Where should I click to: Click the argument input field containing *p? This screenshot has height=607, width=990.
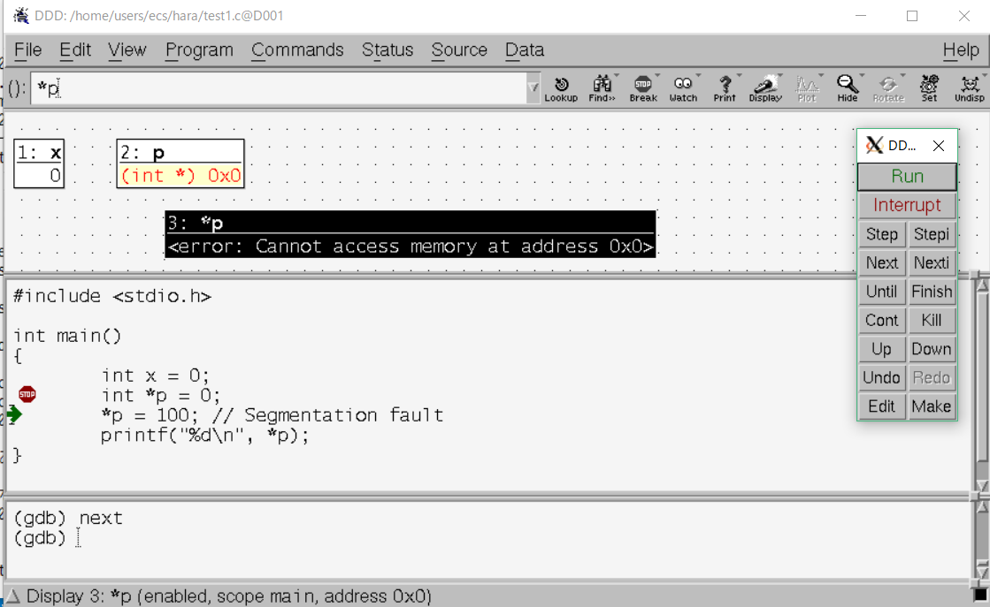point(279,88)
